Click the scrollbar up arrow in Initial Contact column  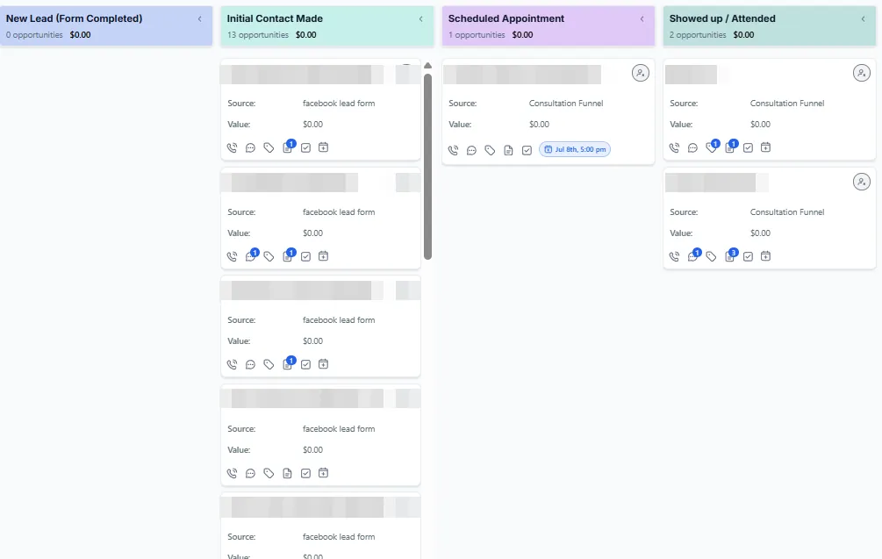coord(427,65)
